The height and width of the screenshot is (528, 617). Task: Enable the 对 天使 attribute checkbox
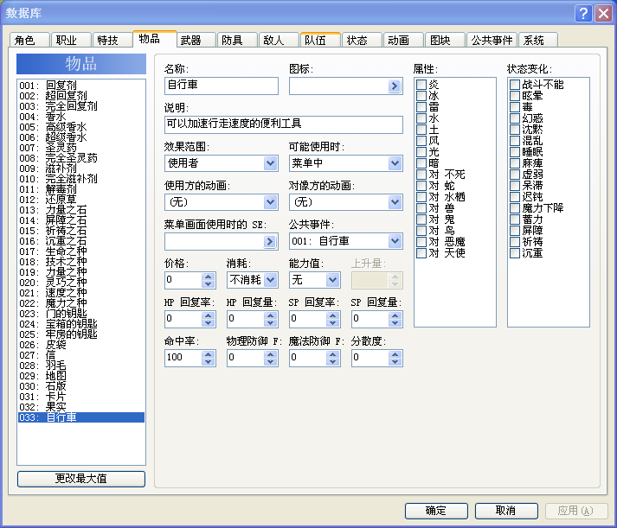click(421, 253)
